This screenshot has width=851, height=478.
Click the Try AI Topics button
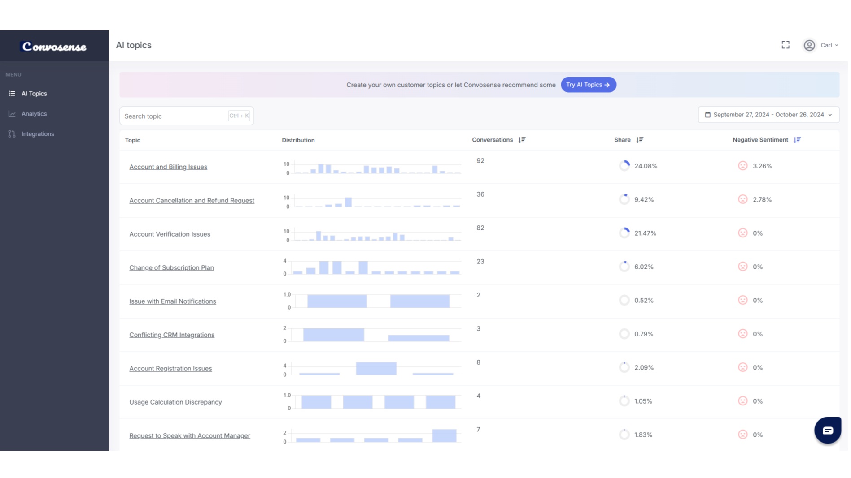point(588,85)
